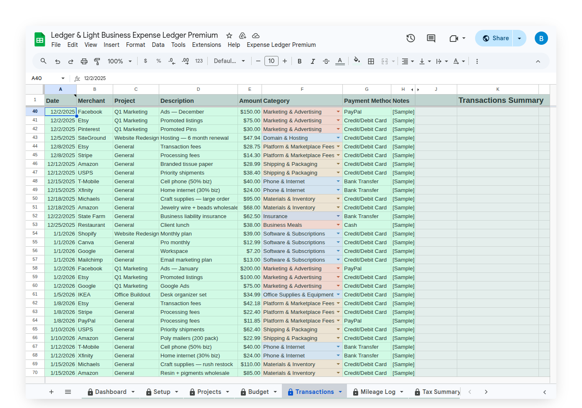582x408 pixels.
Task: Open text rotation dropdown
Action: coord(459,61)
